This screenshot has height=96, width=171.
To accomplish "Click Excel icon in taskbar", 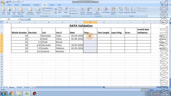I will point(27,94).
